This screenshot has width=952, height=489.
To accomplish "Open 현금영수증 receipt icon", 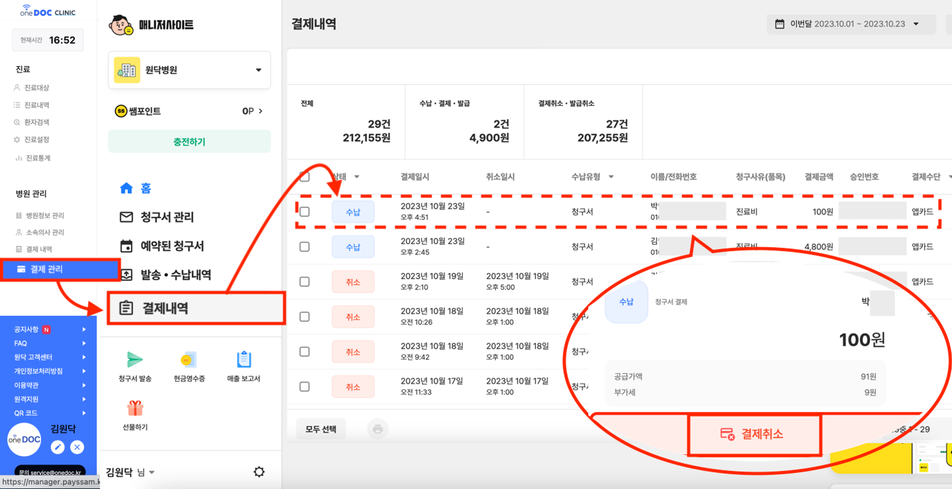I will click(x=189, y=360).
